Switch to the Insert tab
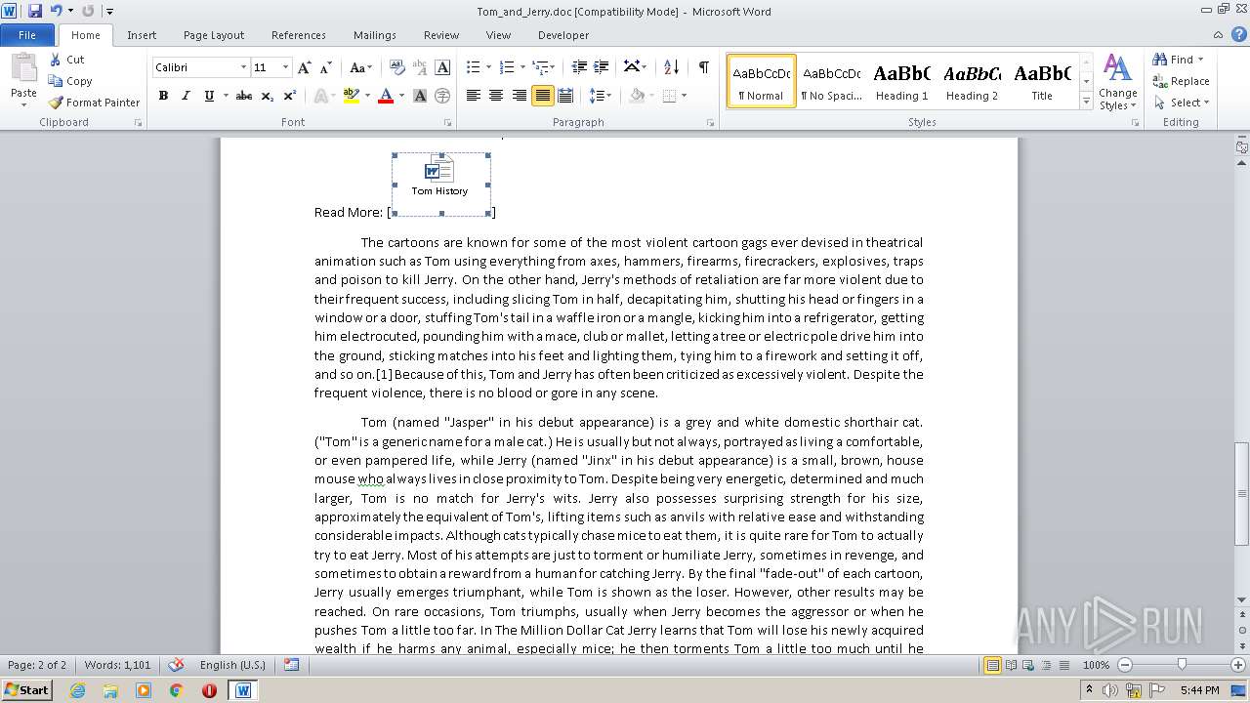Viewport: 1250px width, 703px height. pyautogui.click(x=142, y=35)
